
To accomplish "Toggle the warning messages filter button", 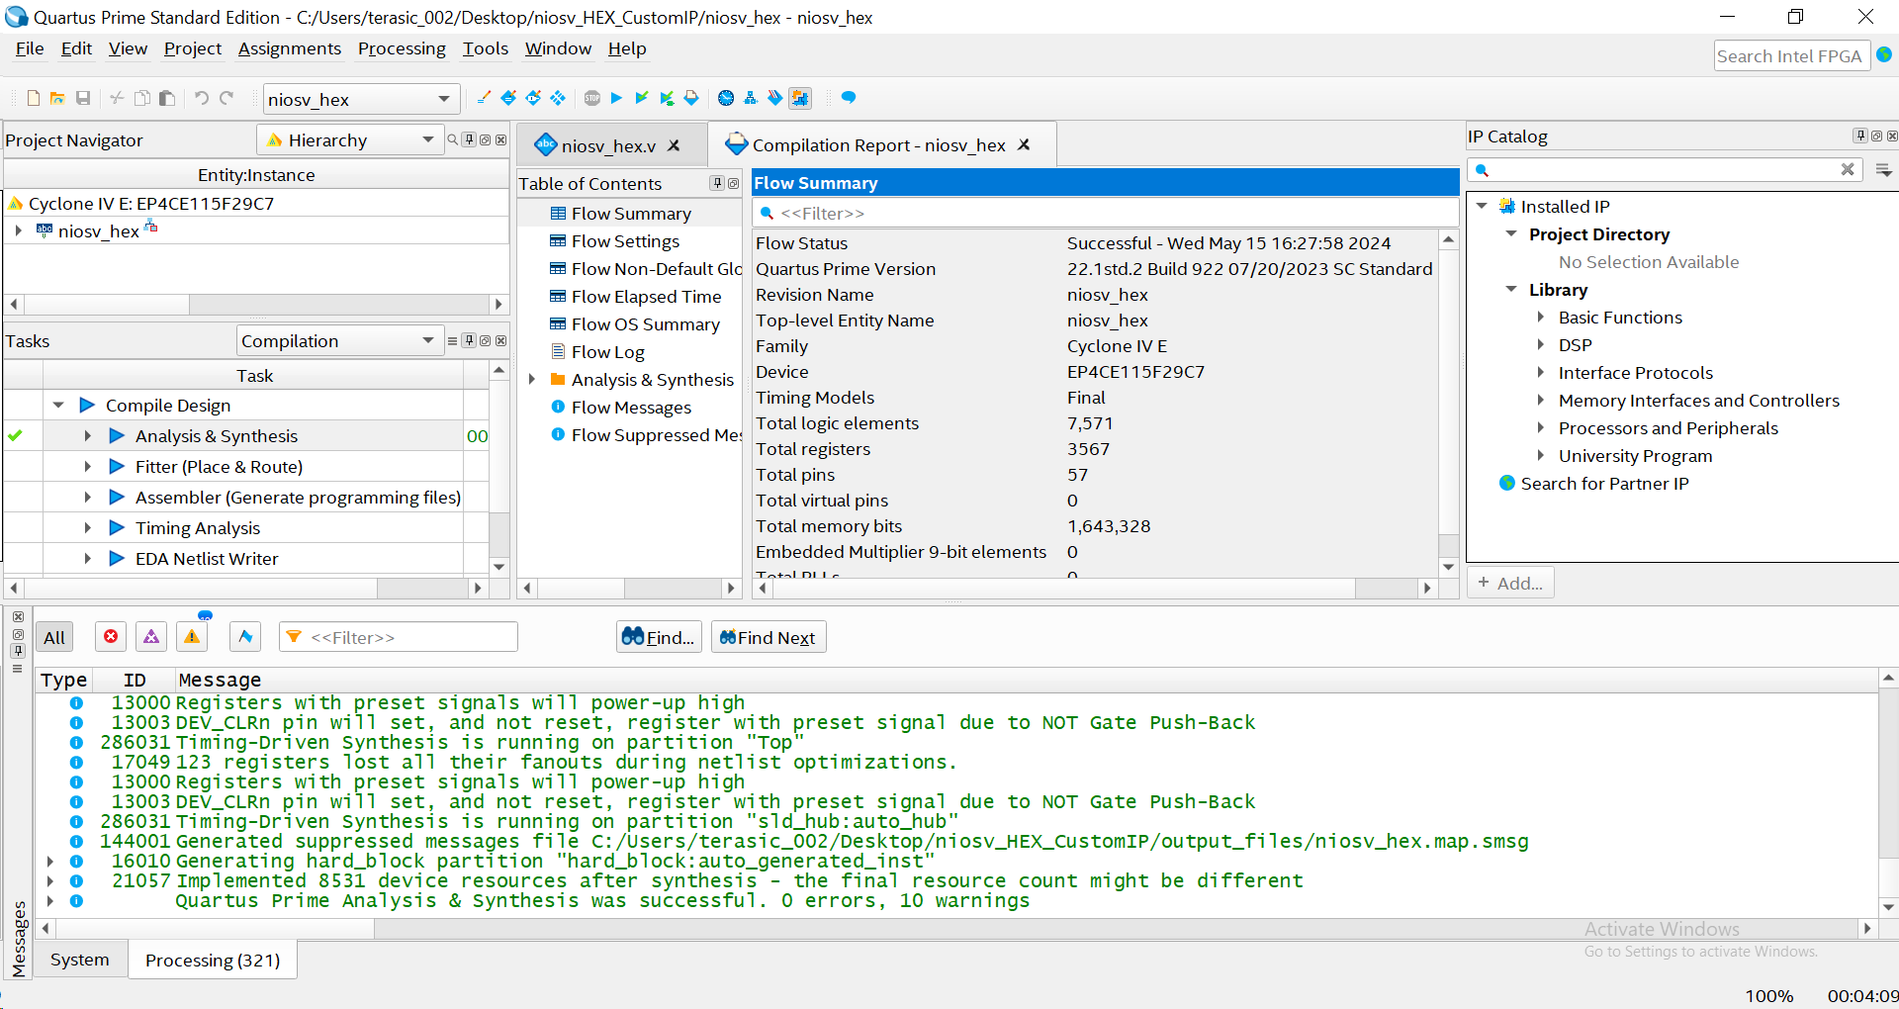I will (192, 637).
